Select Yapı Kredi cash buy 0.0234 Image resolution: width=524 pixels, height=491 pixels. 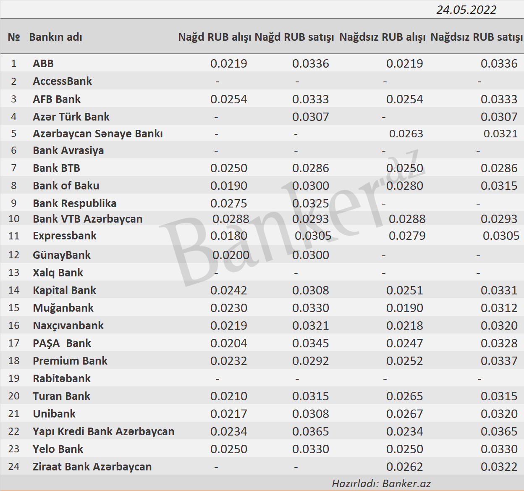[x=229, y=431]
